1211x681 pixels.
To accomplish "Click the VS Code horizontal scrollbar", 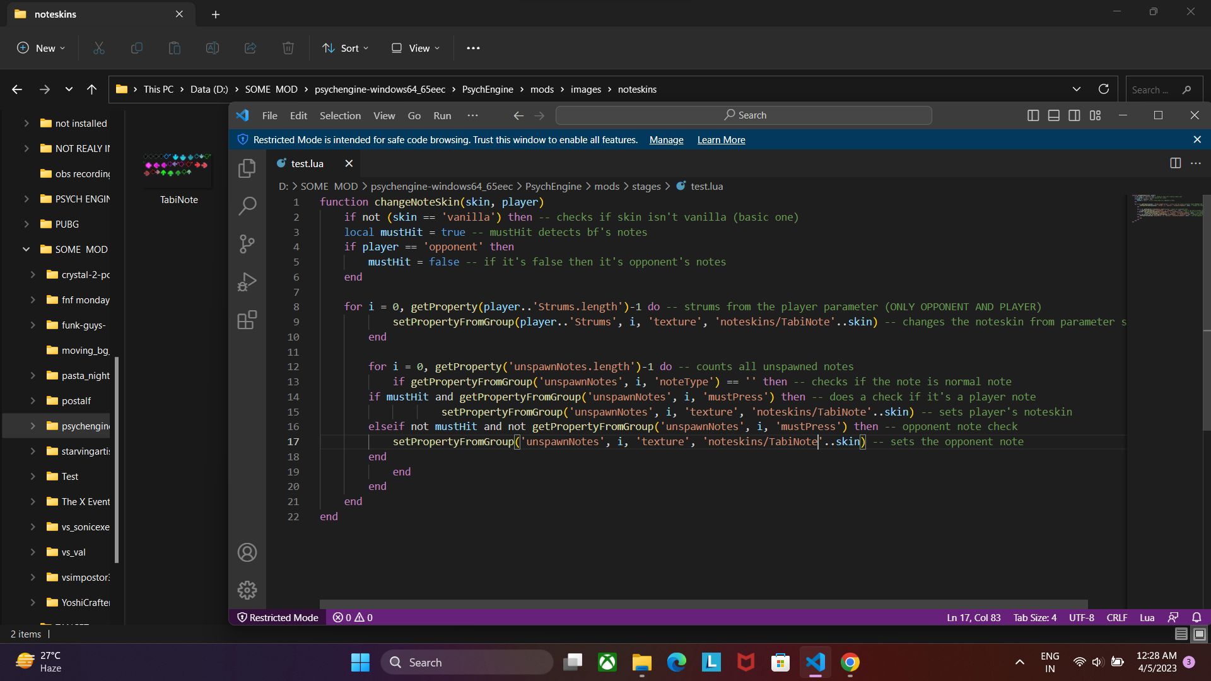I will [x=703, y=604].
